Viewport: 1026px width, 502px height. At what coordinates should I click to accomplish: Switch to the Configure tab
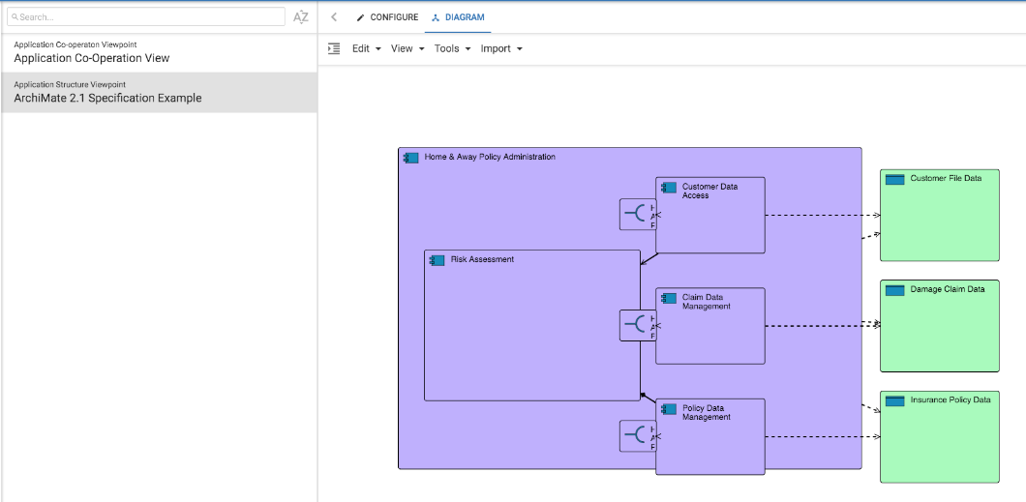pos(387,17)
